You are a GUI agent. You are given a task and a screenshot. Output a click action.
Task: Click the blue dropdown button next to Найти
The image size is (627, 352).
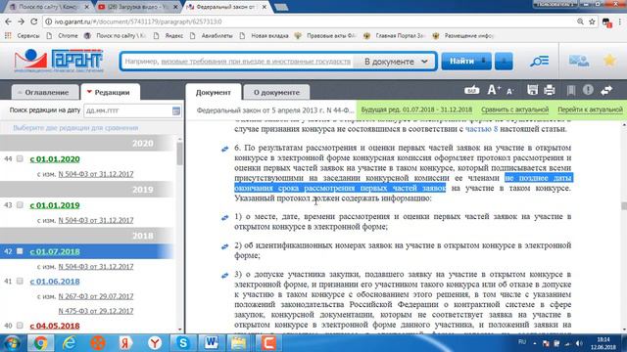point(504,62)
